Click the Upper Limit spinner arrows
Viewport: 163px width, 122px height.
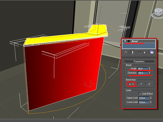151,98
